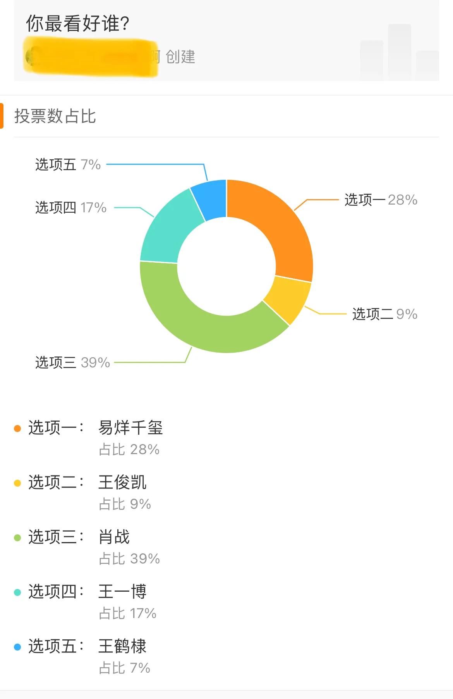The height and width of the screenshot is (699, 453).
Task: Select the 肖战 option row
Action: pos(226,547)
